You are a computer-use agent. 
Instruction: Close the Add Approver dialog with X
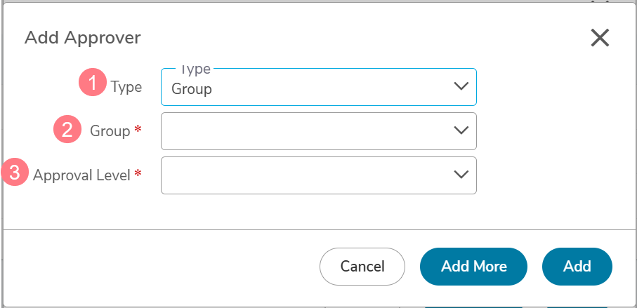coord(600,38)
